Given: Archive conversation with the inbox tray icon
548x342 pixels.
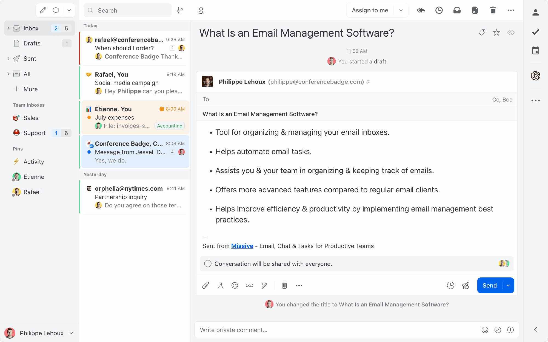Looking at the screenshot, I should tap(457, 10).
